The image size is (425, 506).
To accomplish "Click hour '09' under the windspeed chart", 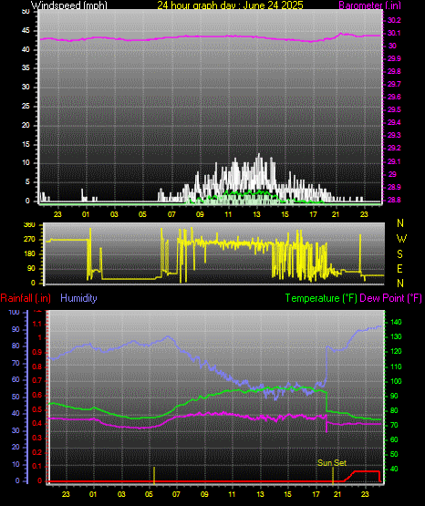I will 200,214.
